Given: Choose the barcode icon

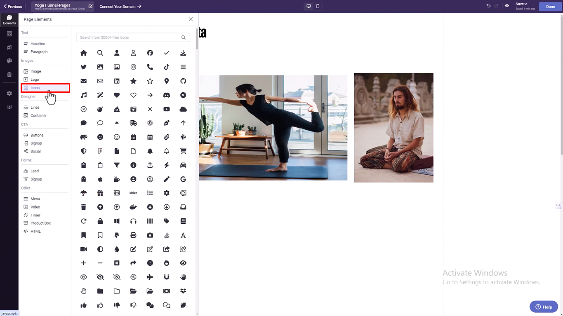Looking at the screenshot, I should (x=150, y=221).
